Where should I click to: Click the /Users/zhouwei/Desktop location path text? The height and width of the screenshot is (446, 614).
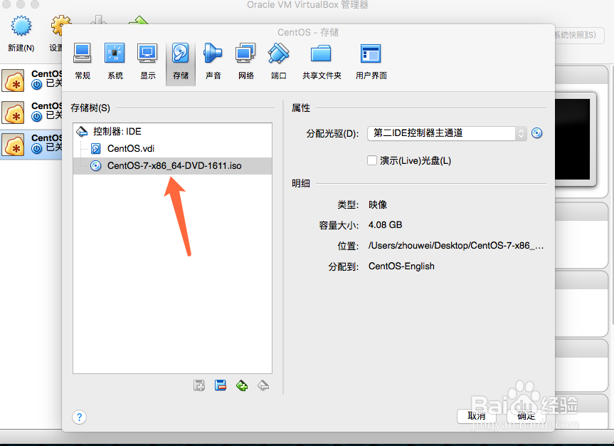click(x=456, y=246)
